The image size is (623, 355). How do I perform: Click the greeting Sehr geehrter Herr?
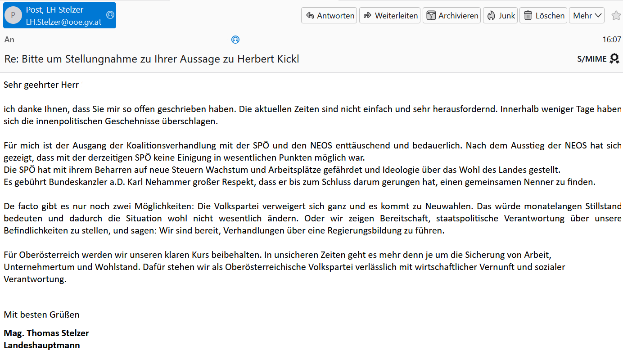[x=41, y=85]
